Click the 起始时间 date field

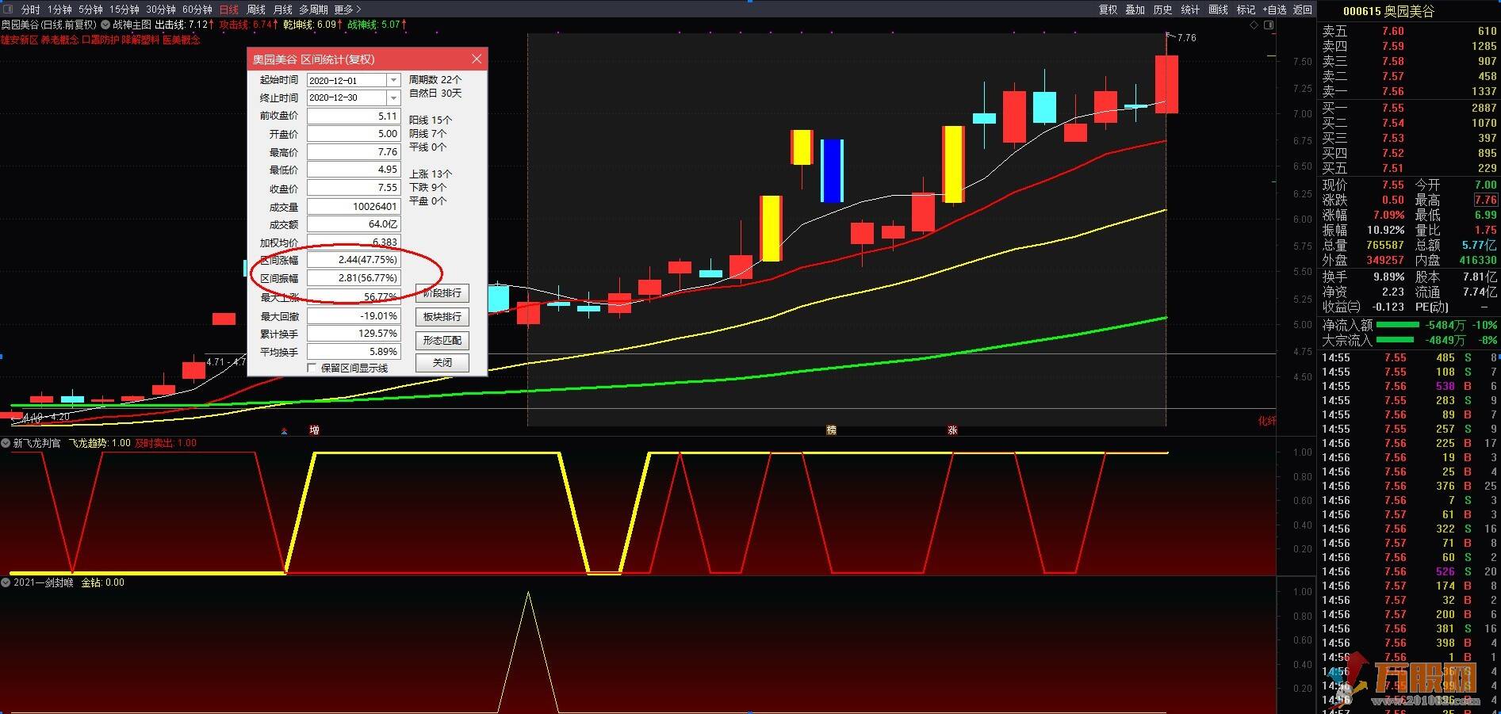354,80
